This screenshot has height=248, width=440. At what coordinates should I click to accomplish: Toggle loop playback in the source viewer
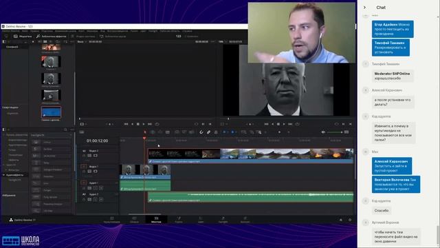point(157,124)
